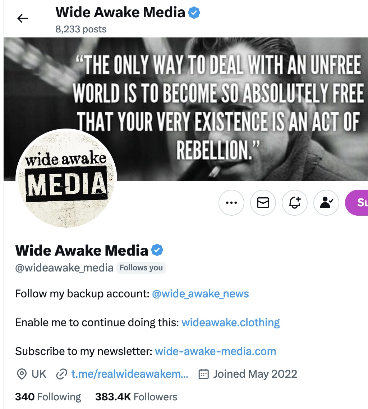Open the three-dot more options menu
Screen dimensions: 368x409
tap(231, 203)
